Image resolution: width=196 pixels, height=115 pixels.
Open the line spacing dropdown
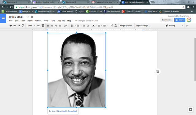pyautogui.click(x=66, y=26)
